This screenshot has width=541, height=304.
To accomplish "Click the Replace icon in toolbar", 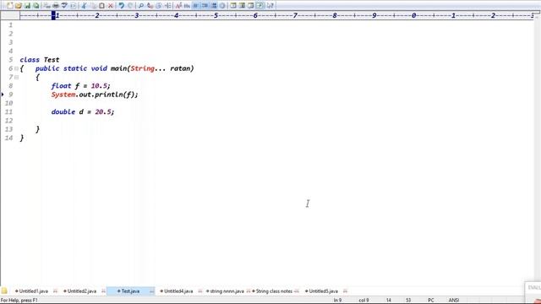I will (150, 6).
